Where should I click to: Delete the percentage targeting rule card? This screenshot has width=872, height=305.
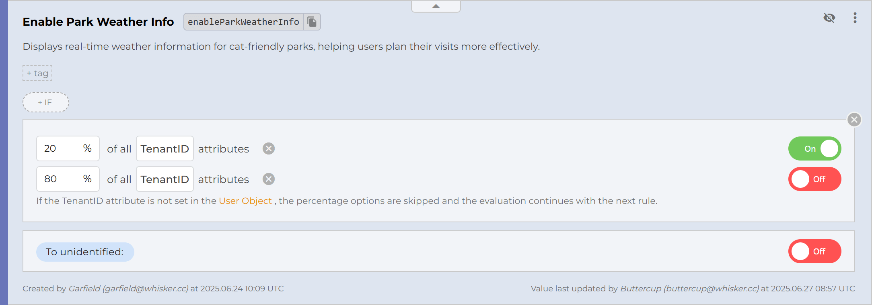coord(854,119)
